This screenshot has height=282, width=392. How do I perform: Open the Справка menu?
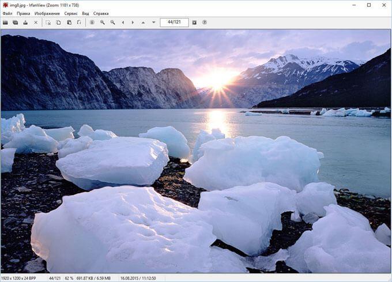click(x=101, y=13)
